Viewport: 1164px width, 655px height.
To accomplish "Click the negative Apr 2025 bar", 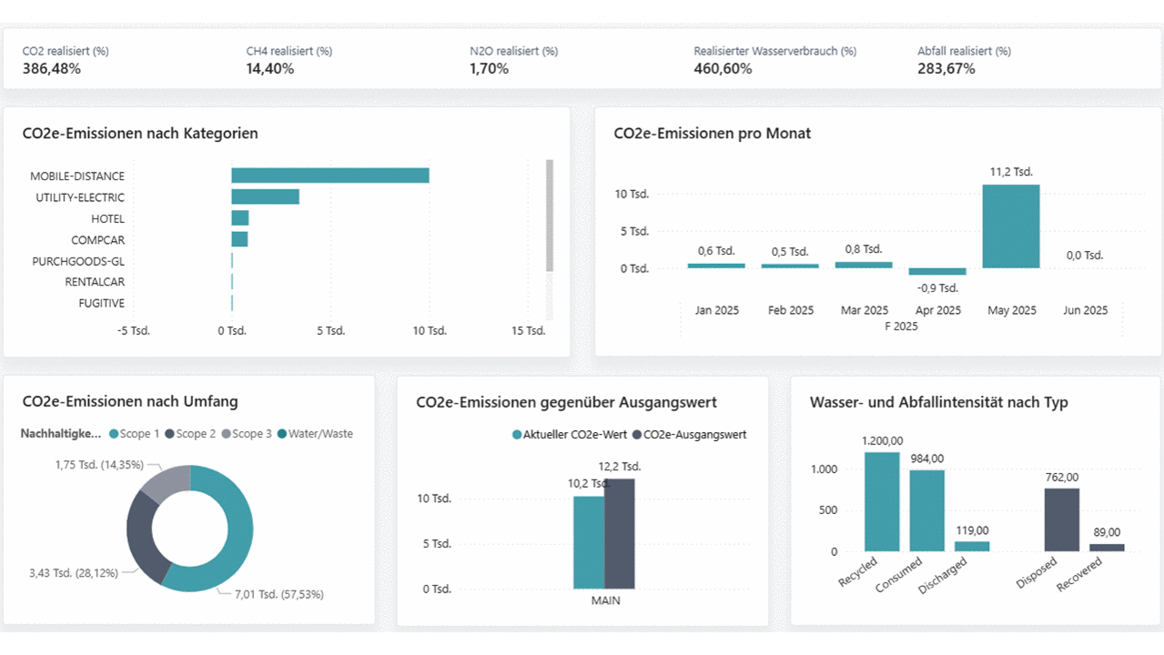I will point(936,271).
